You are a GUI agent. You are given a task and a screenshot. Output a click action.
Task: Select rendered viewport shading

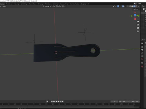click(136, 6)
